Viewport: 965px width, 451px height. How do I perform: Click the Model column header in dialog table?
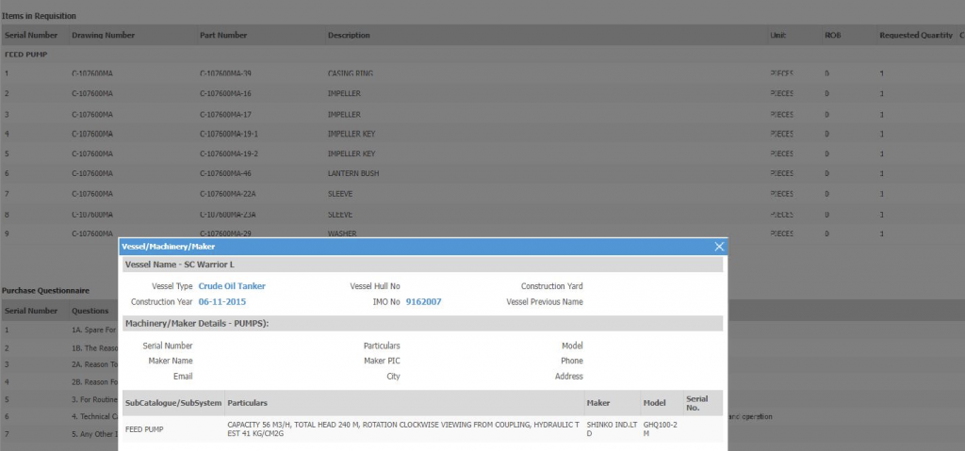pyautogui.click(x=654, y=403)
